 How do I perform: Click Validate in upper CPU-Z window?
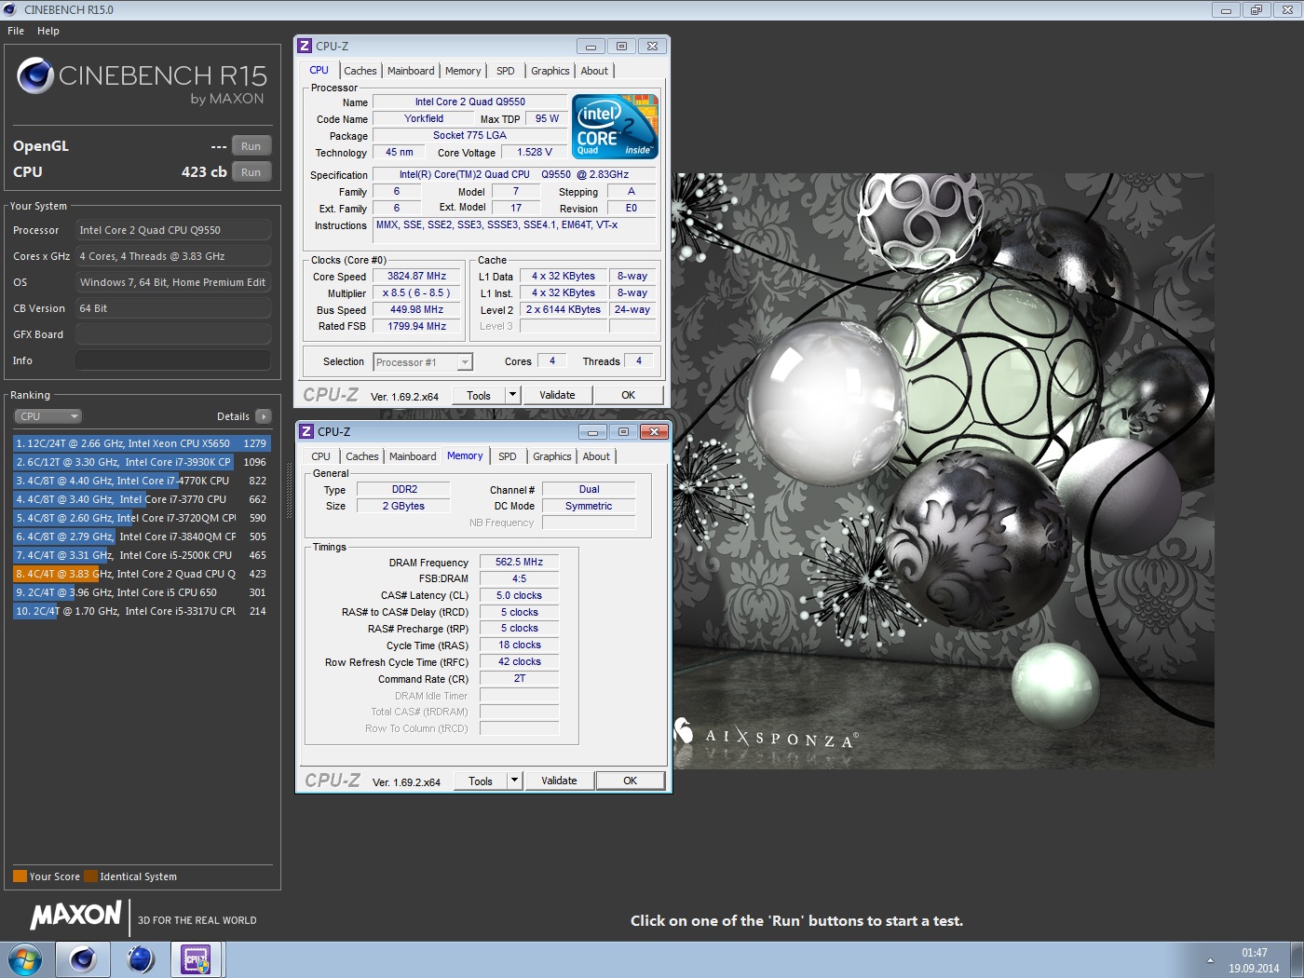tap(557, 395)
